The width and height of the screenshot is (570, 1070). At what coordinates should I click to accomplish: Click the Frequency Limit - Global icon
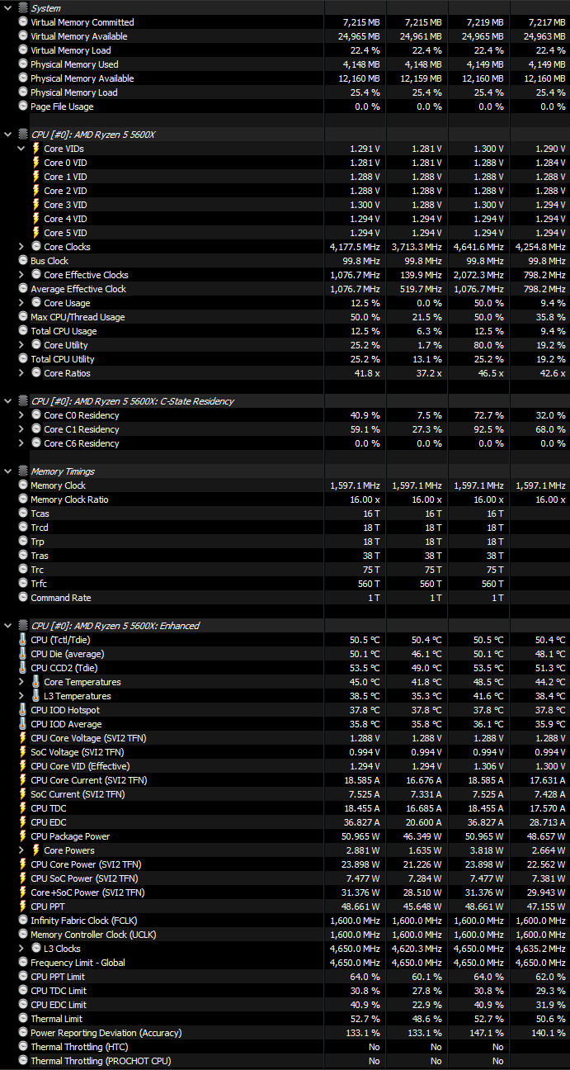tap(23, 963)
